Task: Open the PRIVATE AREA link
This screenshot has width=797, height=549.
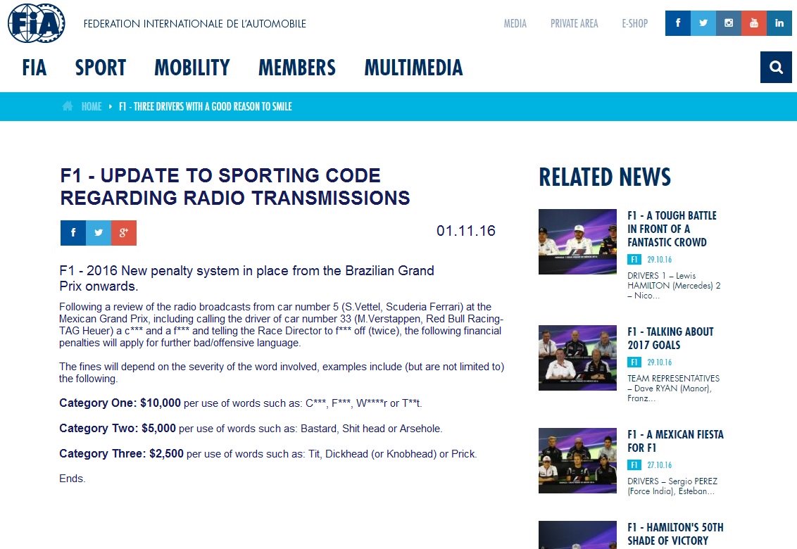Action: click(x=575, y=23)
